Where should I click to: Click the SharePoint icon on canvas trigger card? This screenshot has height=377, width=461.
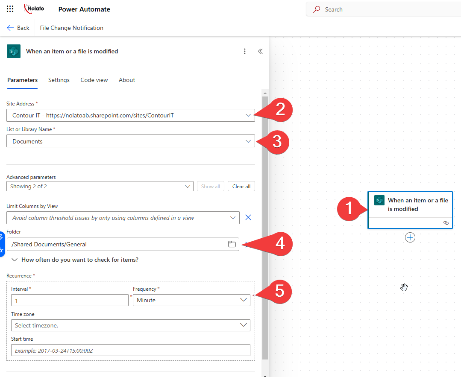click(379, 200)
